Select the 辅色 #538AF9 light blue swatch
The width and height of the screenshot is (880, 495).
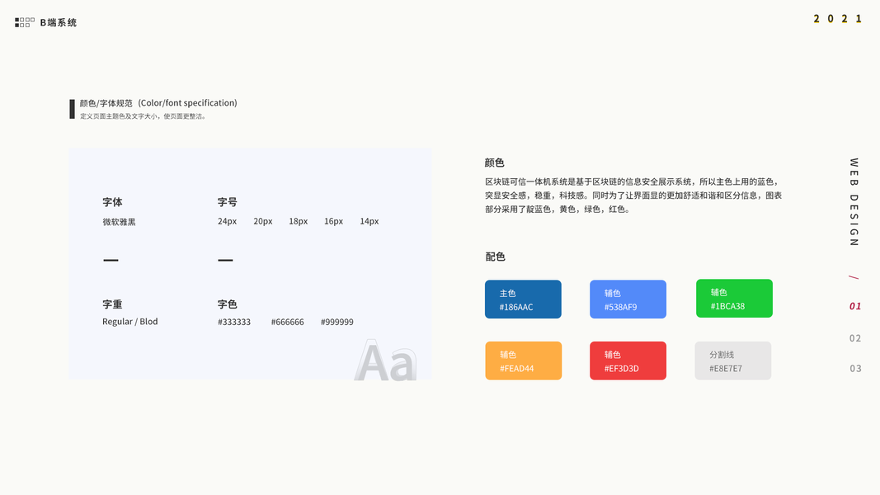[628, 299]
